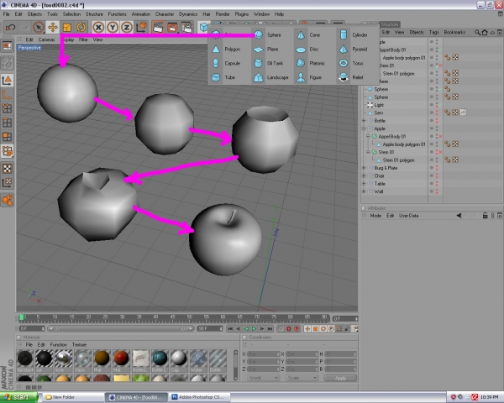
Task: Choose Platonic from the primitives palette
Action: [311, 63]
